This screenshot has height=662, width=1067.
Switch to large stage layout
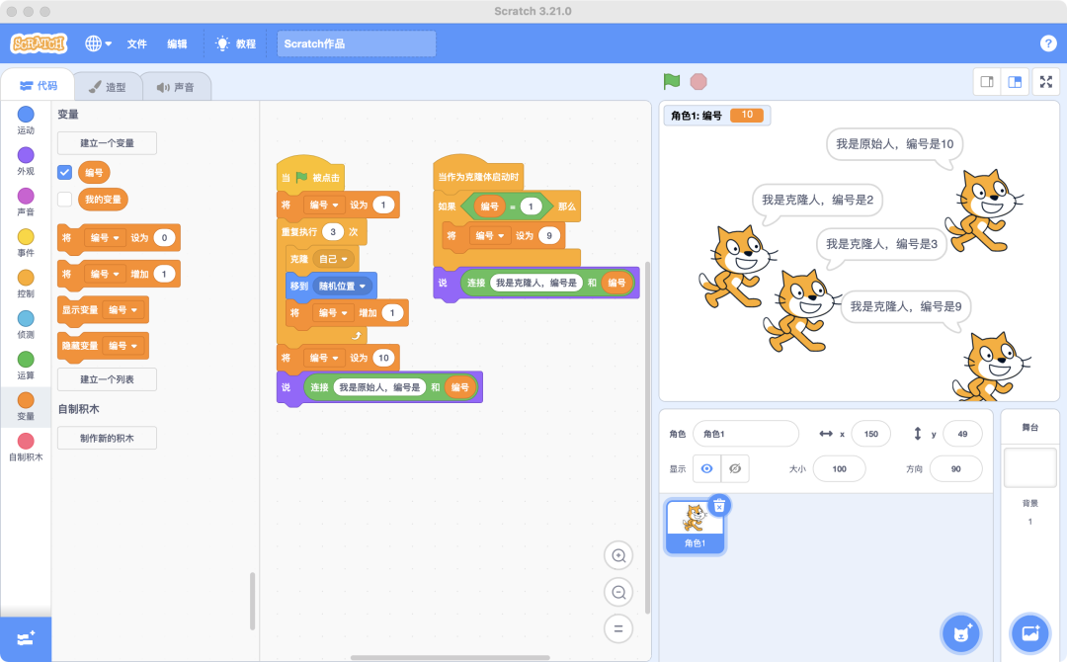point(1015,82)
